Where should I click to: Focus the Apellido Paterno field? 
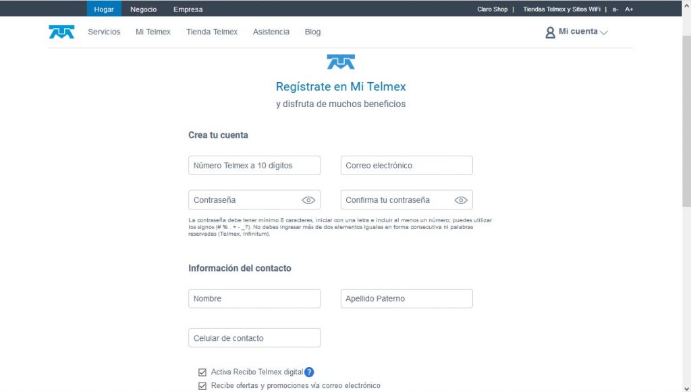click(x=407, y=299)
